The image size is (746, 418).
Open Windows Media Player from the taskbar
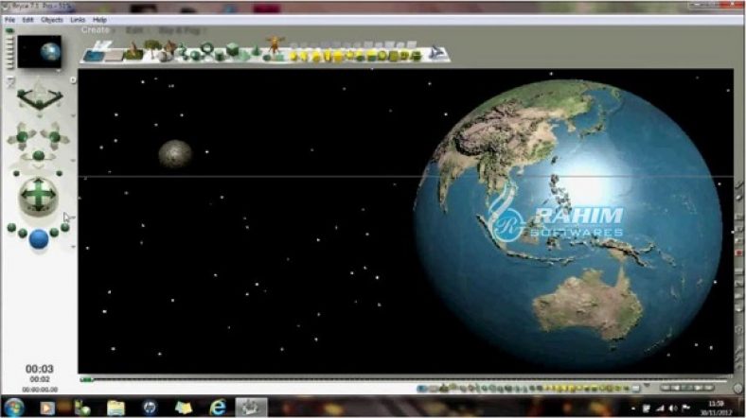[x=47, y=408]
